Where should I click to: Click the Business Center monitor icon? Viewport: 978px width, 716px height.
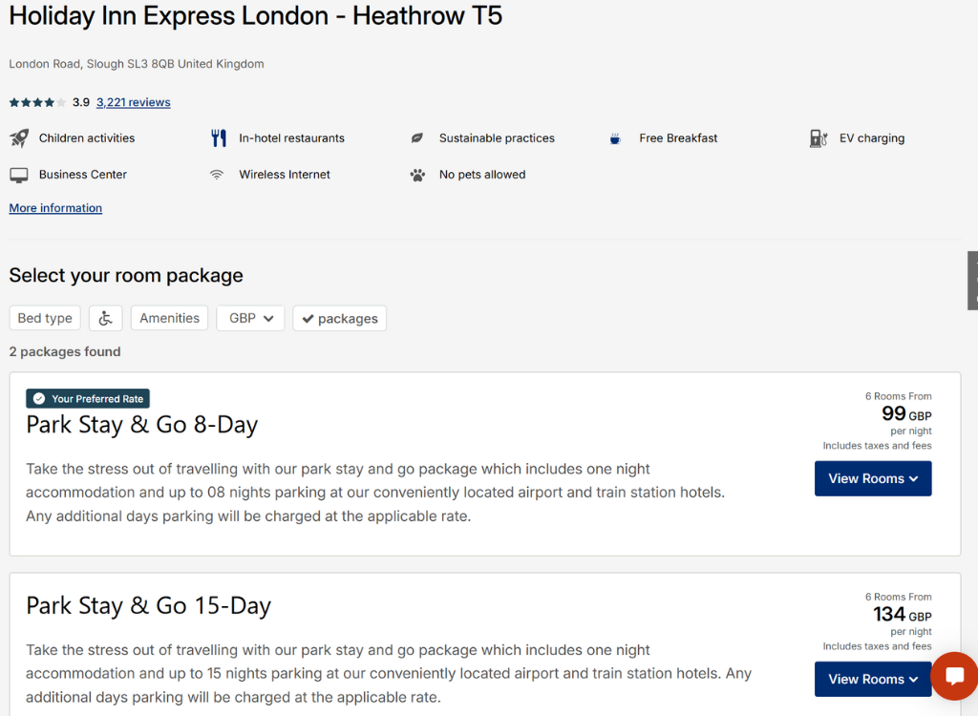pos(19,175)
